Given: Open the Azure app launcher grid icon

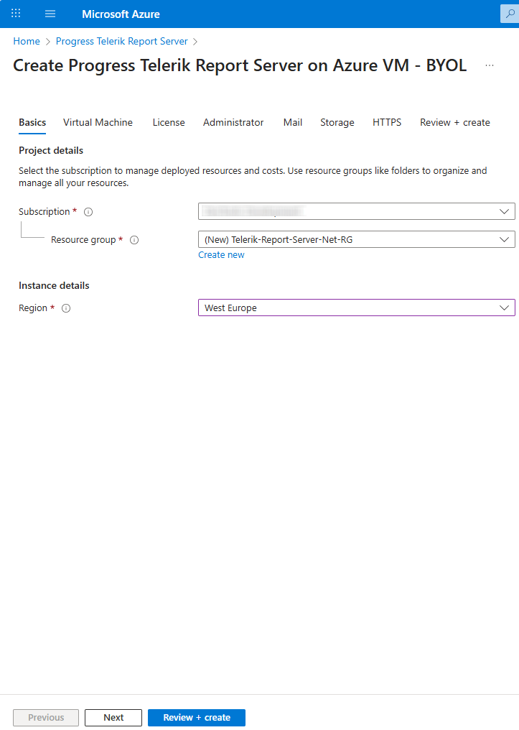Looking at the screenshot, I should pos(16,14).
